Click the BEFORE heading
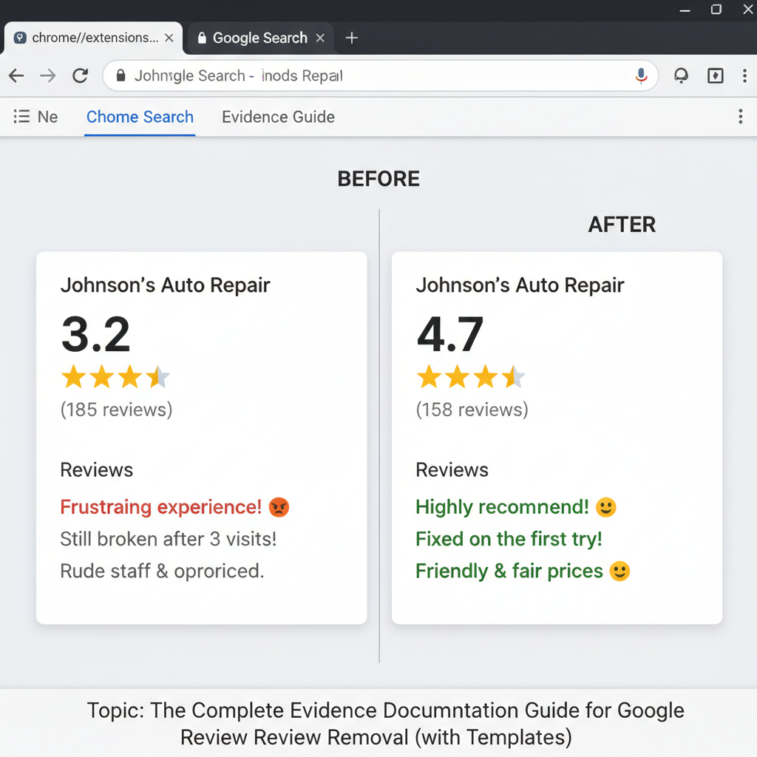Image resolution: width=757 pixels, height=757 pixels. pos(378,179)
